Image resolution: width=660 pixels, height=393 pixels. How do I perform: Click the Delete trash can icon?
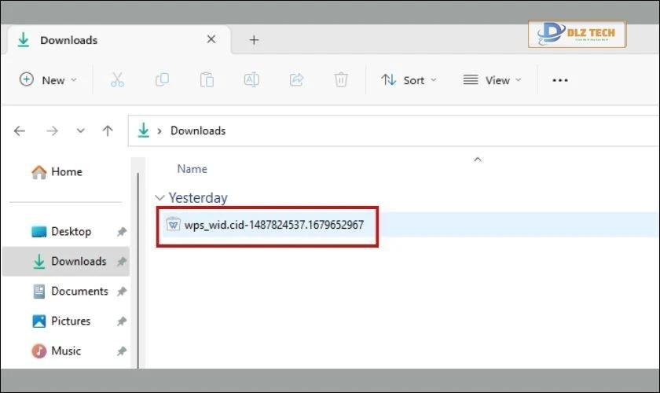(x=341, y=79)
